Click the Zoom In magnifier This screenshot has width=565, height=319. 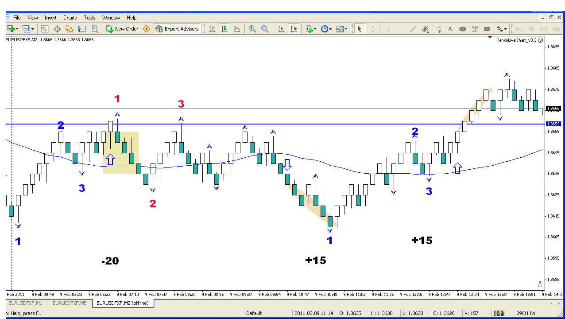click(x=252, y=29)
